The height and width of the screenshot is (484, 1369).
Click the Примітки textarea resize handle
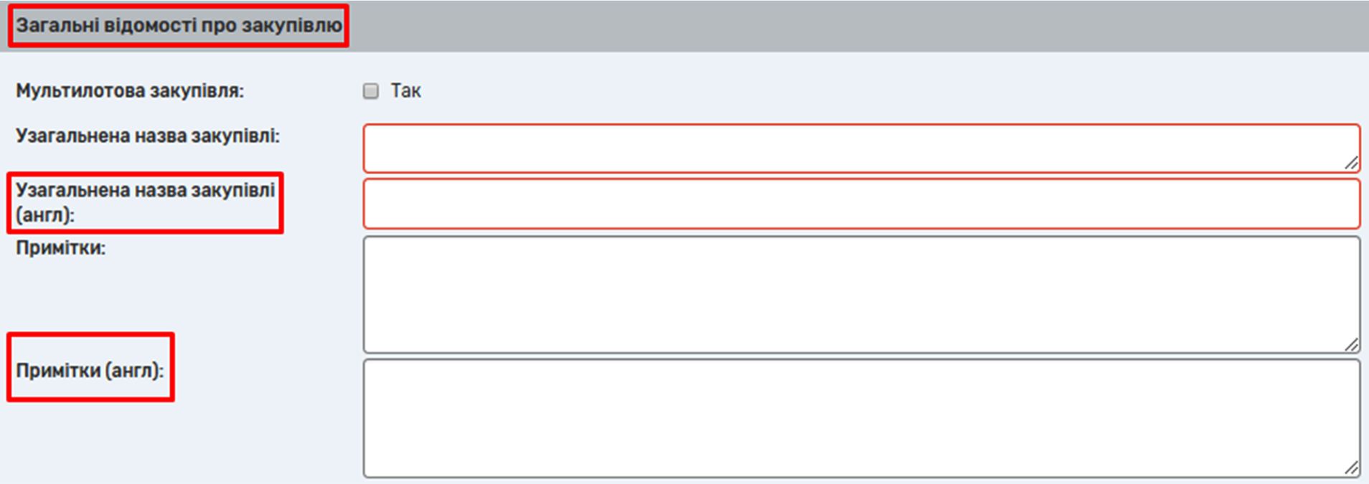1351,345
